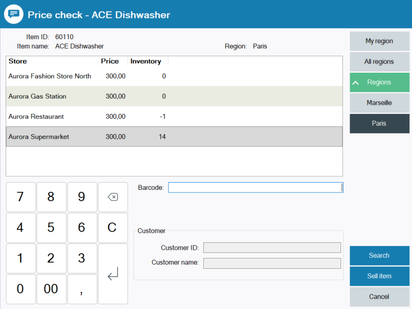Sort by the Inventory column header
The width and height of the screenshot is (412, 309).
click(x=147, y=61)
